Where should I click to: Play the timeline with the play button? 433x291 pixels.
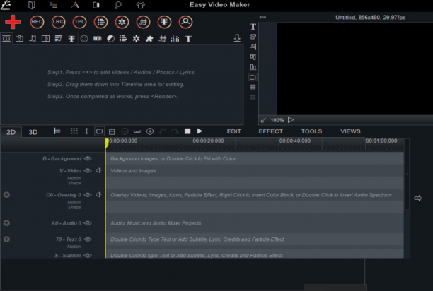click(200, 131)
